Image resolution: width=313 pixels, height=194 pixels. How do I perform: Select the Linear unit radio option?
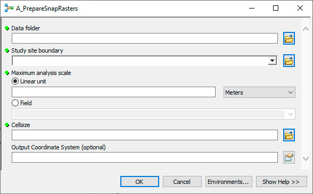pyautogui.click(x=15, y=81)
